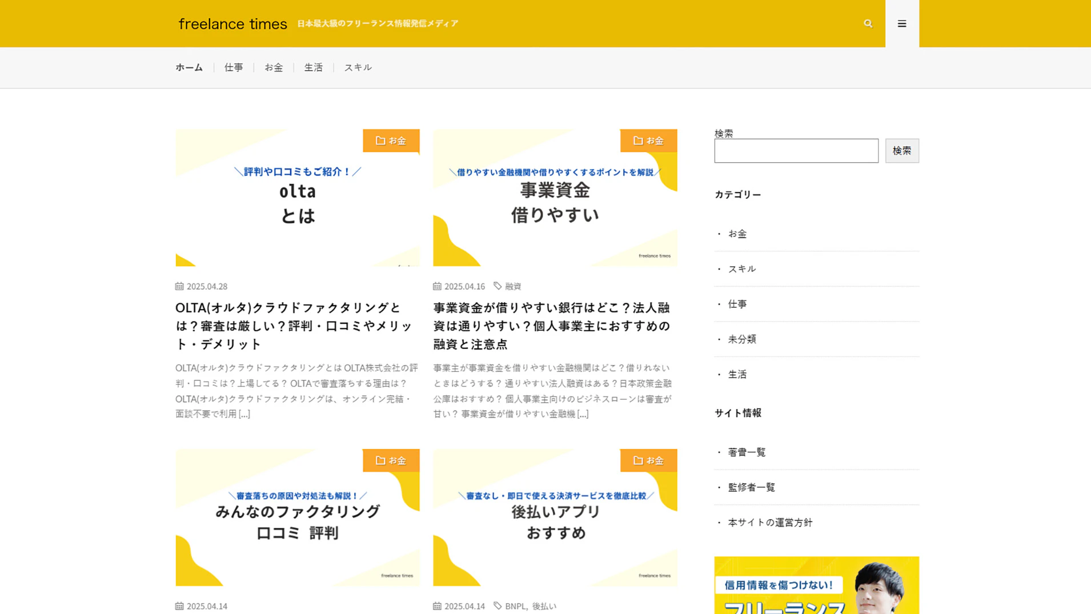Click the sidebar 検索 text field
1091x614 pixels.
[x=796, y=151]
